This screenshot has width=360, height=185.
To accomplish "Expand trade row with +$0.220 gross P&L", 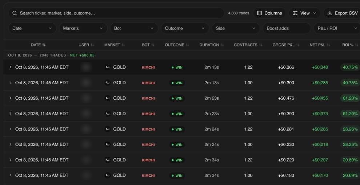I will click(x=10, y=160).
